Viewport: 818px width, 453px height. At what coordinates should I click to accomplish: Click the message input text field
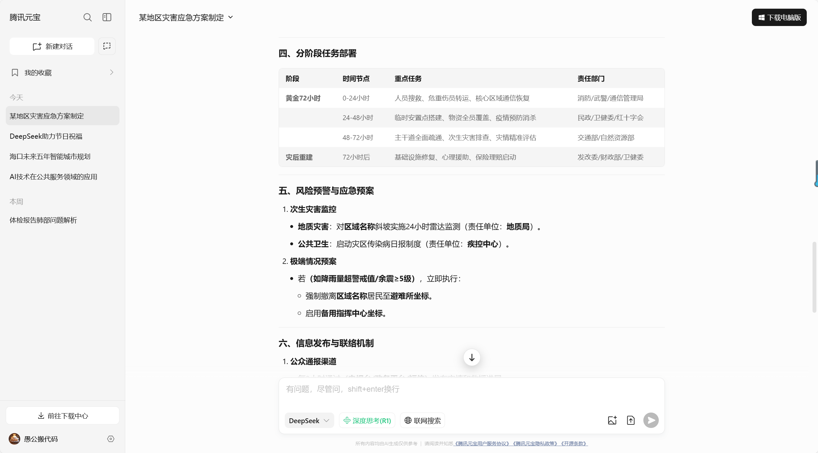(471, 389)
